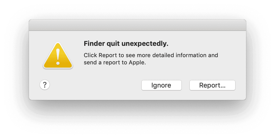Click the dialog's empty gray title bar

pos(137,25)
